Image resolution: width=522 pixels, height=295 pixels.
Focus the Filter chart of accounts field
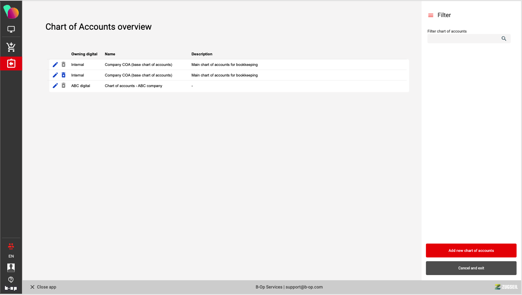coord(463,39)
